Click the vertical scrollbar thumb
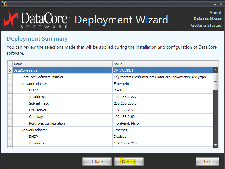This screenshot has width=225, height=169. pyautogui.click(x=216, y=81)
